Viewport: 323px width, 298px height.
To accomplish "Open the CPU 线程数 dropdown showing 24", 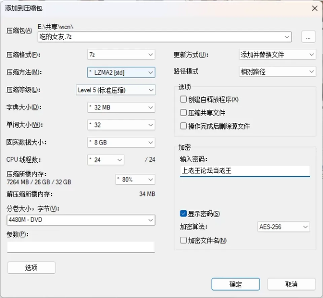I will coord(106,160).
